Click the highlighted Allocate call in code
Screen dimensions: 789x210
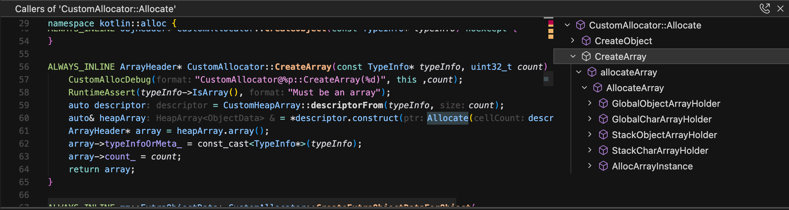(x=447, y=118)
